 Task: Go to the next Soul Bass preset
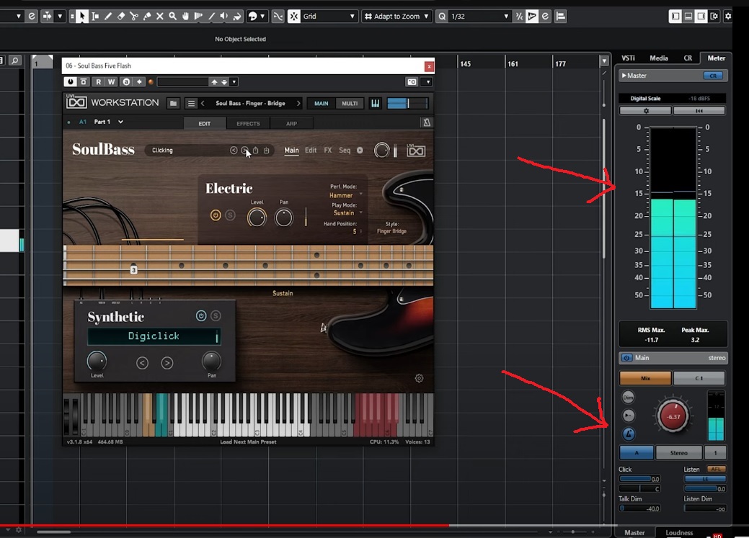[299, 103]
